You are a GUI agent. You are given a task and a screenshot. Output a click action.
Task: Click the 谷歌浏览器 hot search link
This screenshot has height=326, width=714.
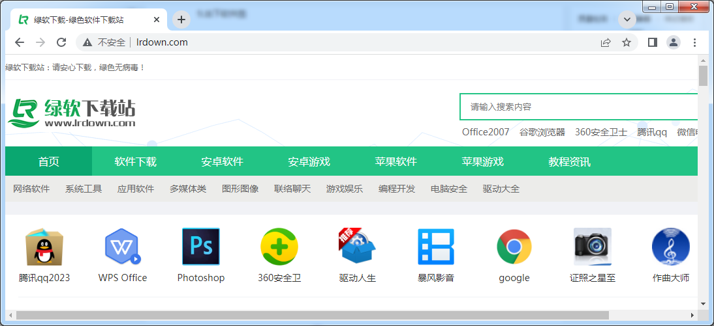pos(542,132)
